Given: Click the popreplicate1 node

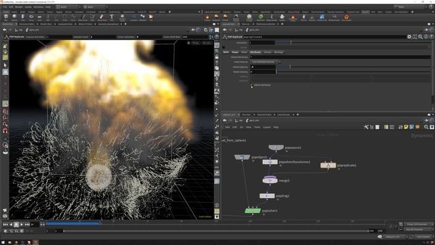Looking at the screenshot, I should (x=328, y=165).
